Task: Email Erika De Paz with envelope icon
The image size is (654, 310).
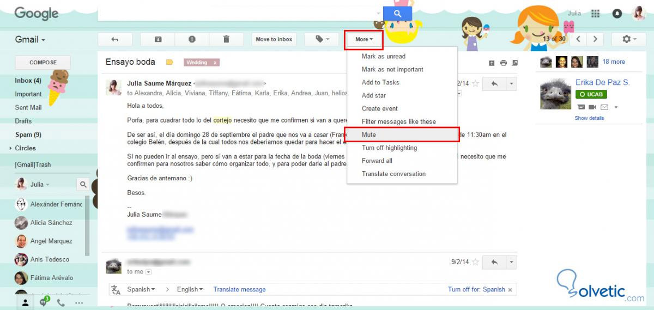Action: click(x=604, y=107)
